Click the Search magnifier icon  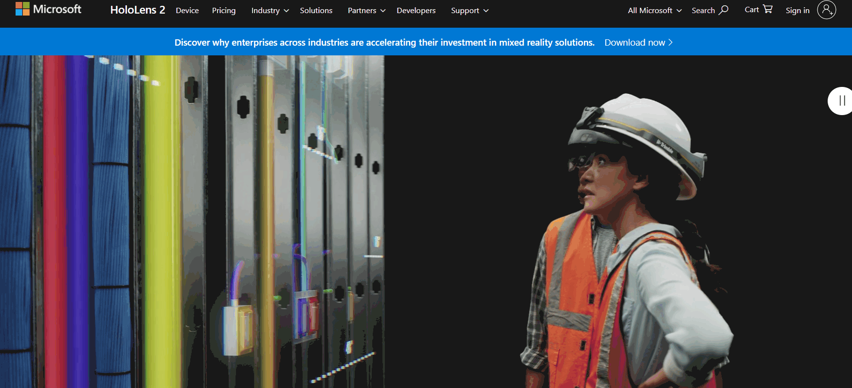click(724, 10)
